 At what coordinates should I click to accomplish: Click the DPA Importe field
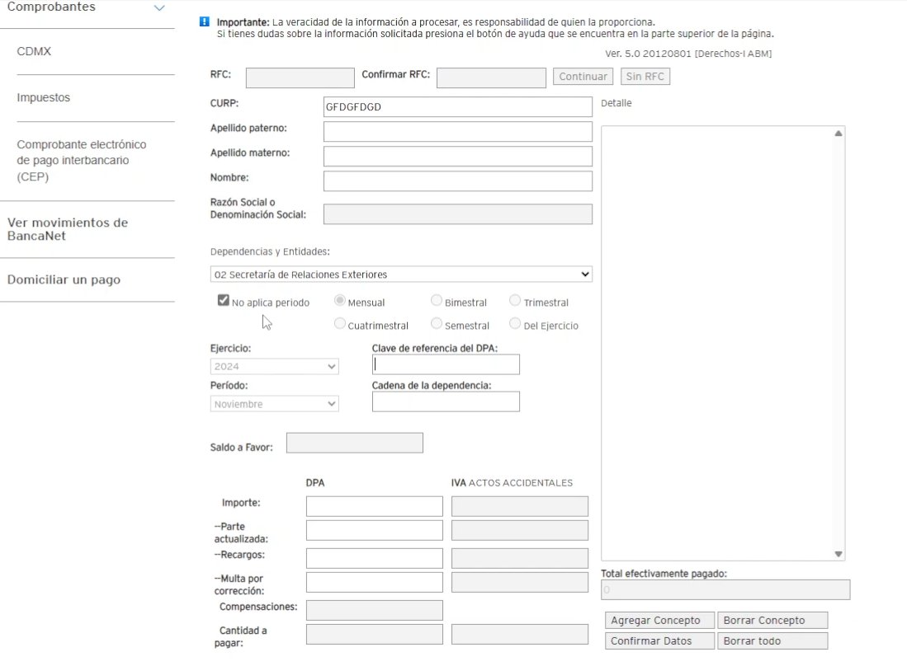(374, 506)
